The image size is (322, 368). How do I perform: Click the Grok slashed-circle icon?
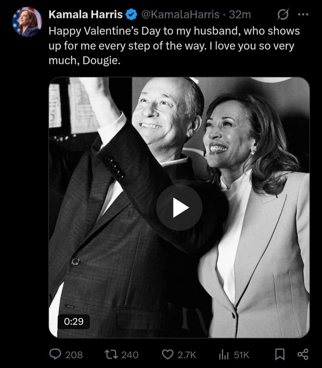click(283, 15)
